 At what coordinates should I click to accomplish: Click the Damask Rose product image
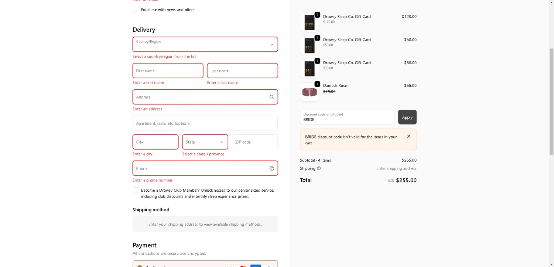pos(309,92)
